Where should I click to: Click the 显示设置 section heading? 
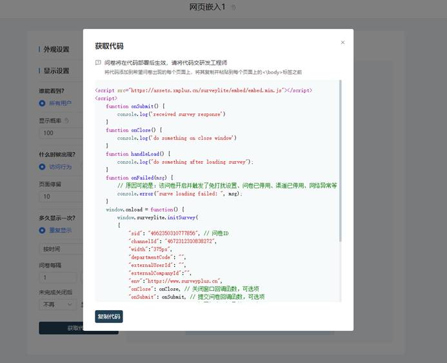click(56, 71)
